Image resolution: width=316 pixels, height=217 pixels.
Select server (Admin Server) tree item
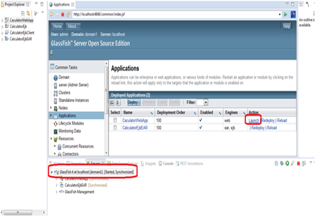(x=73, y=85)
